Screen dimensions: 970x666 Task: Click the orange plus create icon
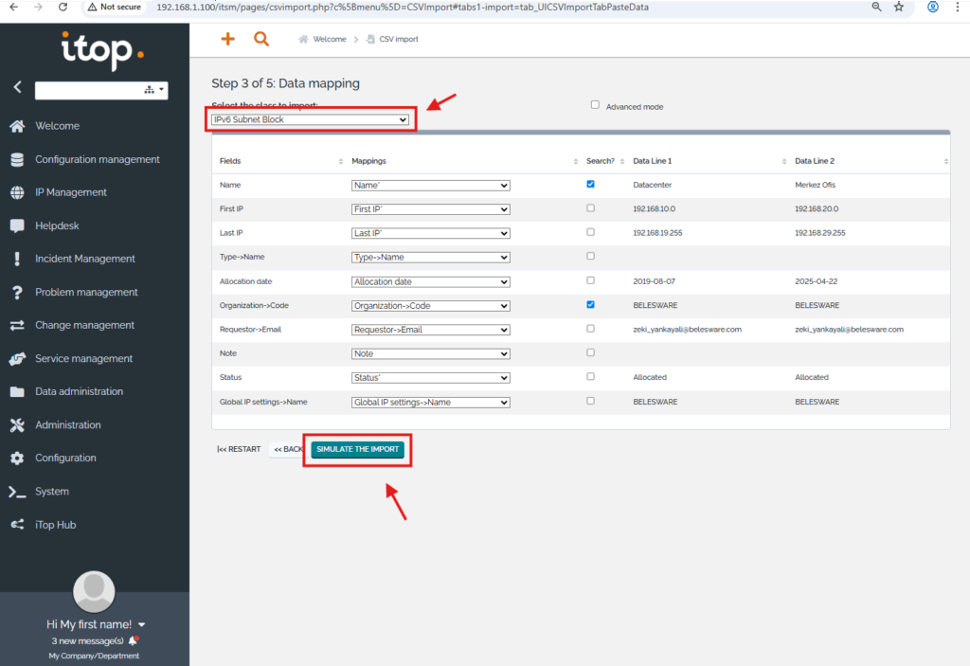tap(227, 39)
